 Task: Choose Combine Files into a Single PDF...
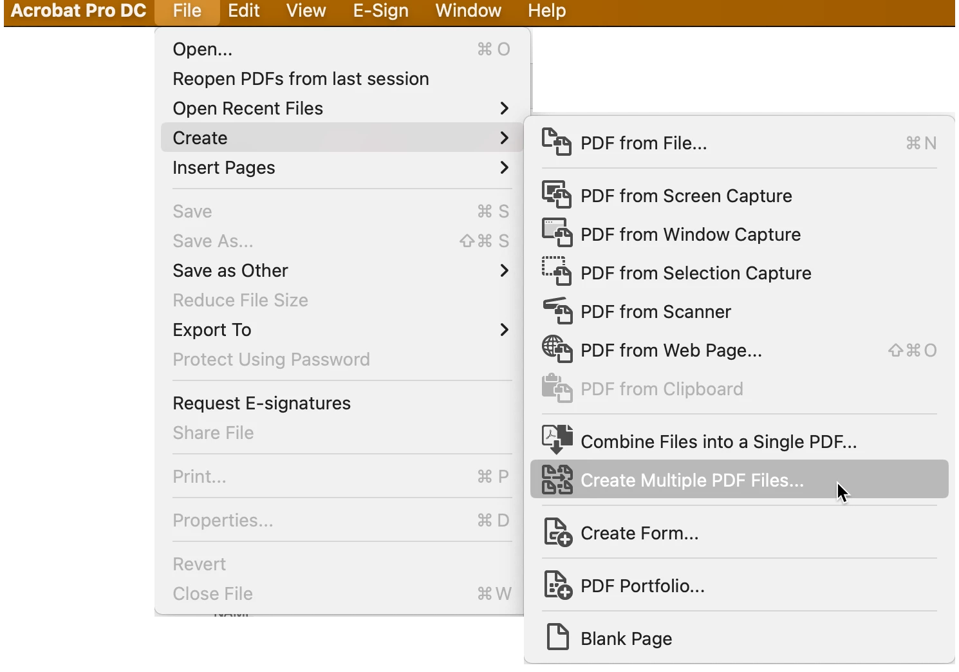739,442
